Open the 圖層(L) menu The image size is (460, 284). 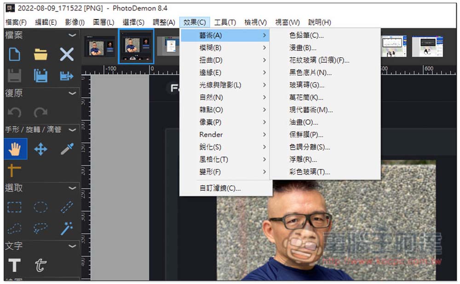pyautogui.click(x=103, y=22)
